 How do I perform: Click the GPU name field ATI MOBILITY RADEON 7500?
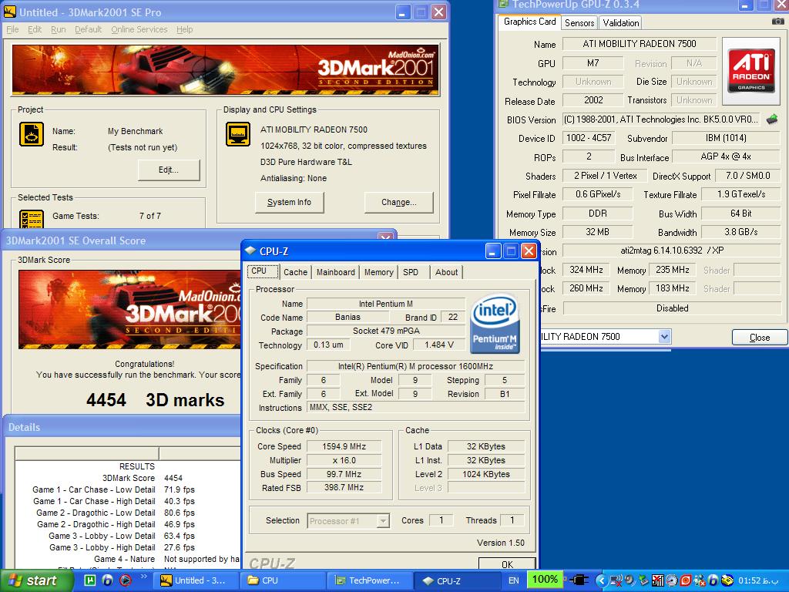[639, 44]
